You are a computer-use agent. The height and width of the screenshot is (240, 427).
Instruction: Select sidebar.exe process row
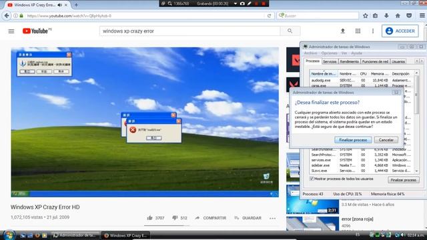click(x=361, y=165)
